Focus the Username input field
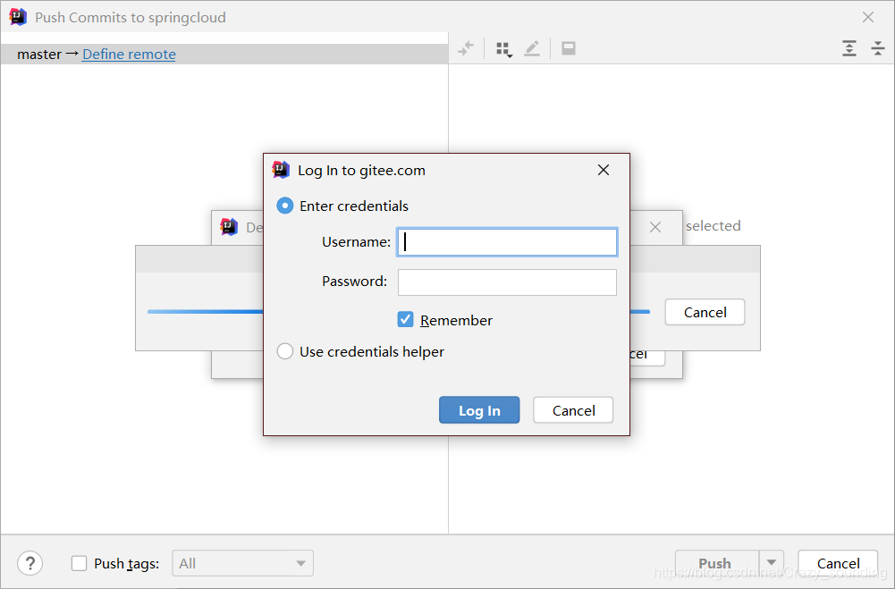 (x=507, y=242)
